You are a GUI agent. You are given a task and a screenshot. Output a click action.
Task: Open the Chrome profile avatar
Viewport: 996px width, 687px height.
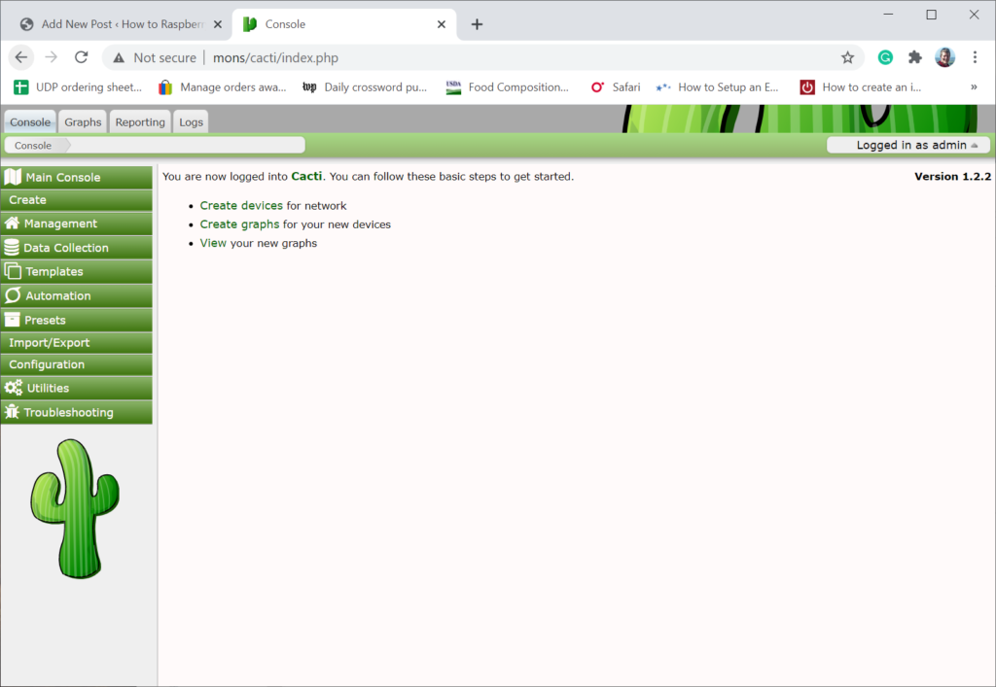click(x=944, y=57)
